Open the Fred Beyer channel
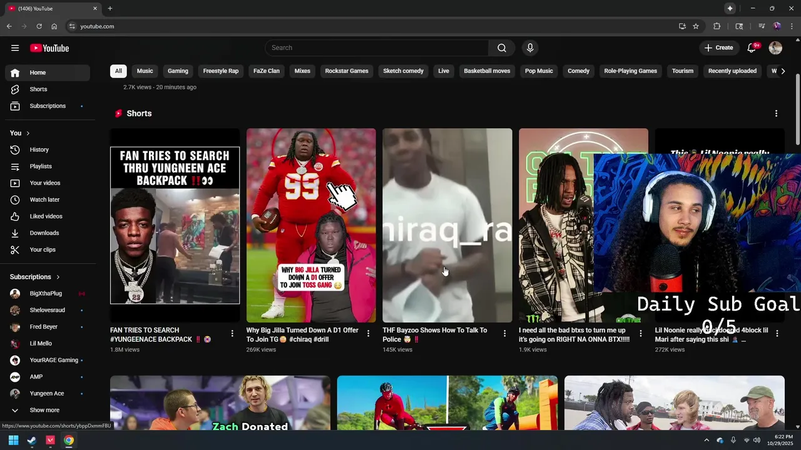This screenshot has width=801, height=450. [x=48, y=327]
